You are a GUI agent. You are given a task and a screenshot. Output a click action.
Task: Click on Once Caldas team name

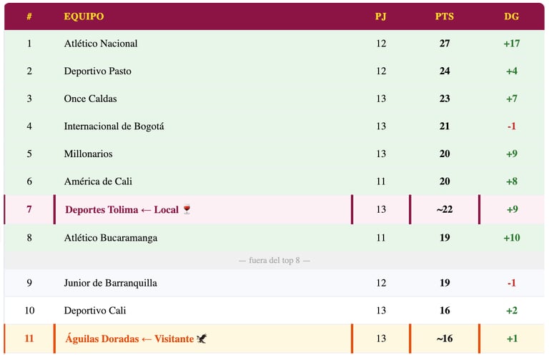click(90, 99)
